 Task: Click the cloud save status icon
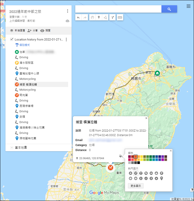68,21
